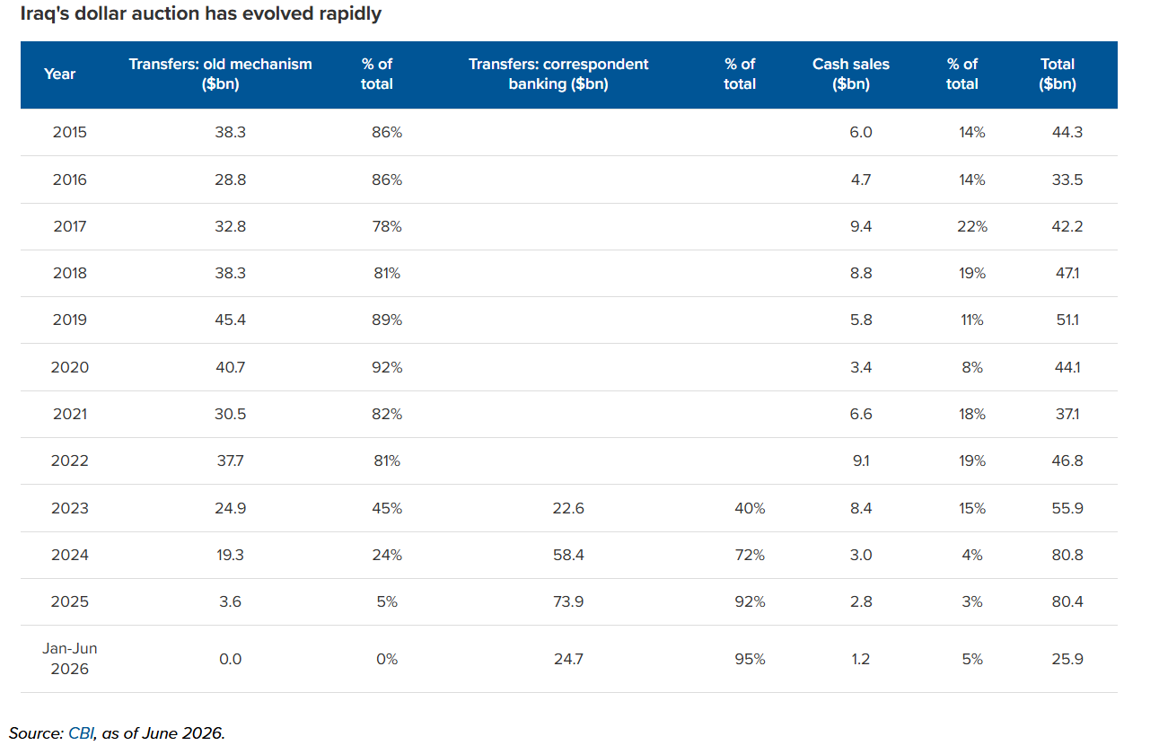Click the 58.4 value in the 2024 row
1159x754 pixels.
569,556
